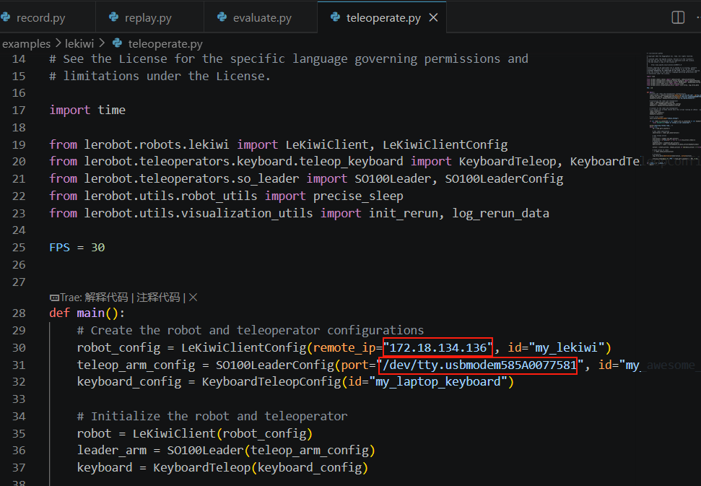The image size is (701, 486).
Task: Click the Python icon on evaluate.py tab
Action: click(x=222, y=17)
